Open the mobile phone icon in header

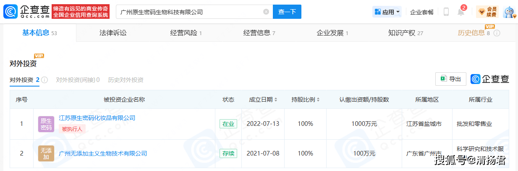click(x=446, y=12)
